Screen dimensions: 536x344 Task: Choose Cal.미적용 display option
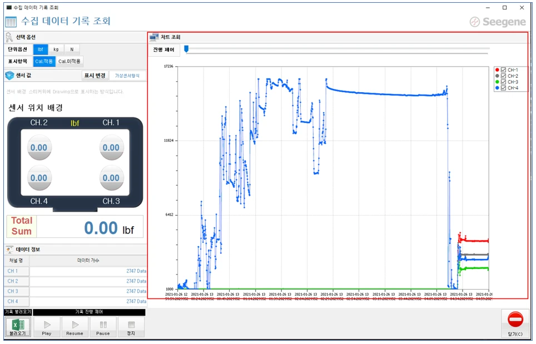(x=70, y=62)
